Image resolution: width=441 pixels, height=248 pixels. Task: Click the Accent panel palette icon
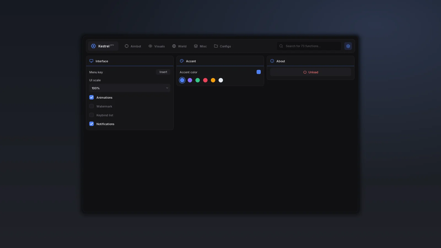pos(182,61)
